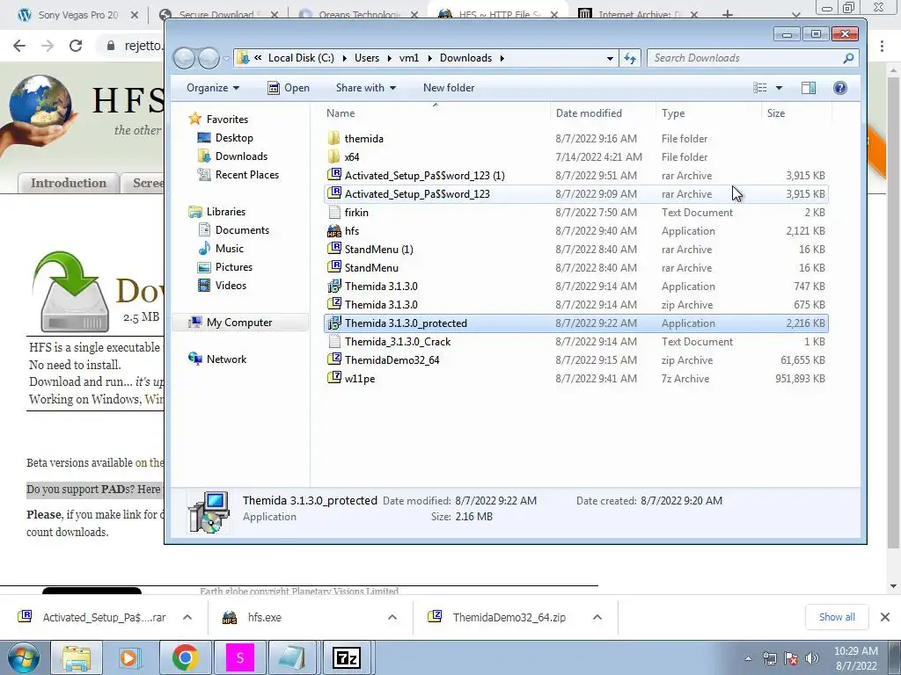Screen dimensions: 901x675
Task: Open the Organize menu
Action: (x=213, y=88)
